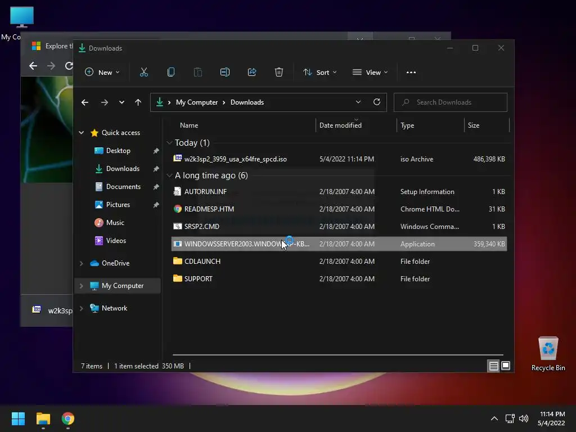Go back using the Explorer back arrow
This screenshot has width=576, height=432.
[85, 102]
